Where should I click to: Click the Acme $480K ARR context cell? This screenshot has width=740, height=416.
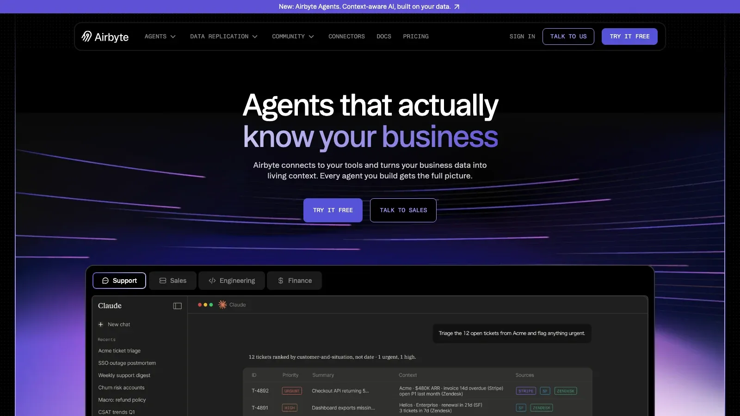451,391
